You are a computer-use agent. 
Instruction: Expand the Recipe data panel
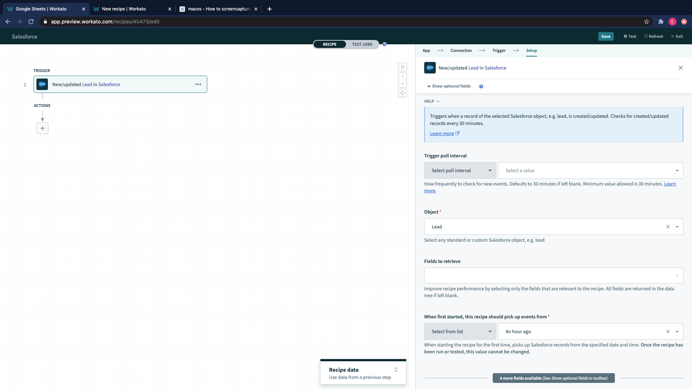click(396, 370)
